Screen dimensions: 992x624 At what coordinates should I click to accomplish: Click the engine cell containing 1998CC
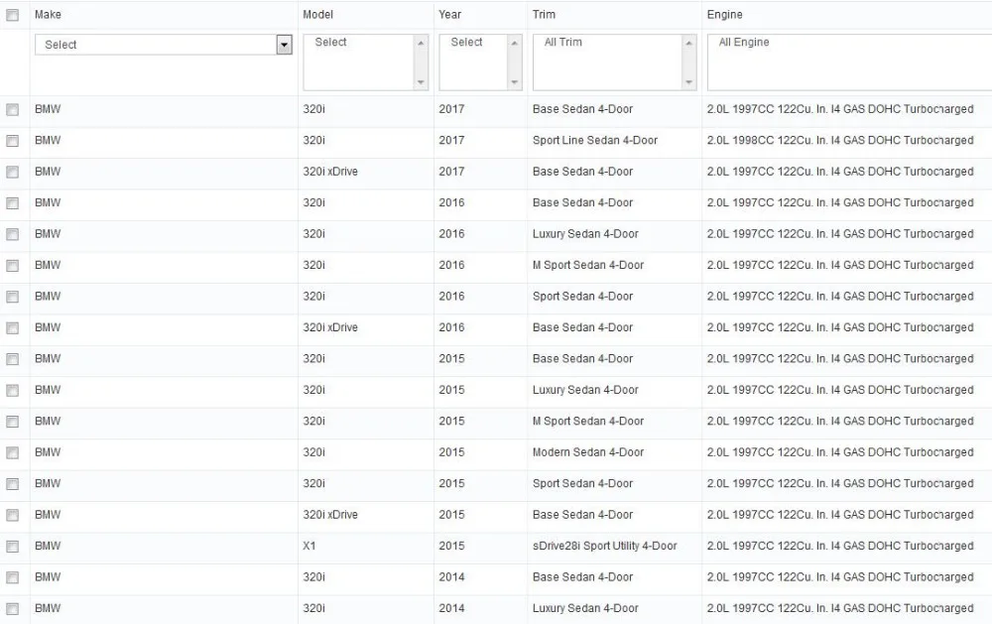point(839,140)
